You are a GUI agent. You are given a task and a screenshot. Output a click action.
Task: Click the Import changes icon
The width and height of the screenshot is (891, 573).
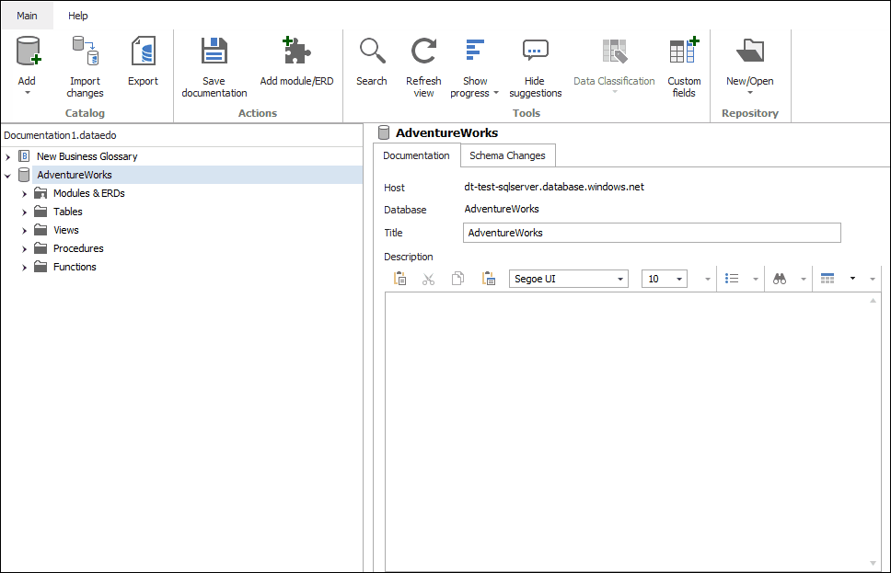(x=85, y=52)
